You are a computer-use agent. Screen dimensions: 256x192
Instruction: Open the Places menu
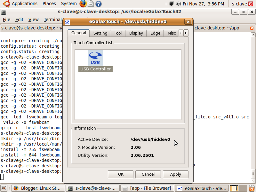[49, 4]
